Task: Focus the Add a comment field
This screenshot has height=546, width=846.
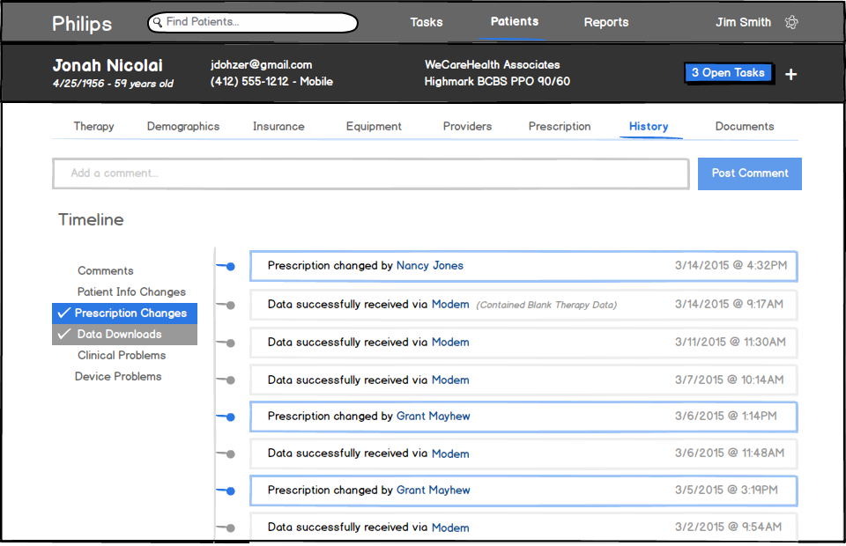Action: pos(370,173)
